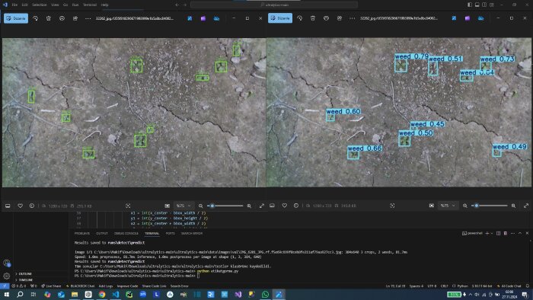Open the File menu in VS Code
Image resolution: width=533 pixels, height=300 pixels.
point(14,5)
